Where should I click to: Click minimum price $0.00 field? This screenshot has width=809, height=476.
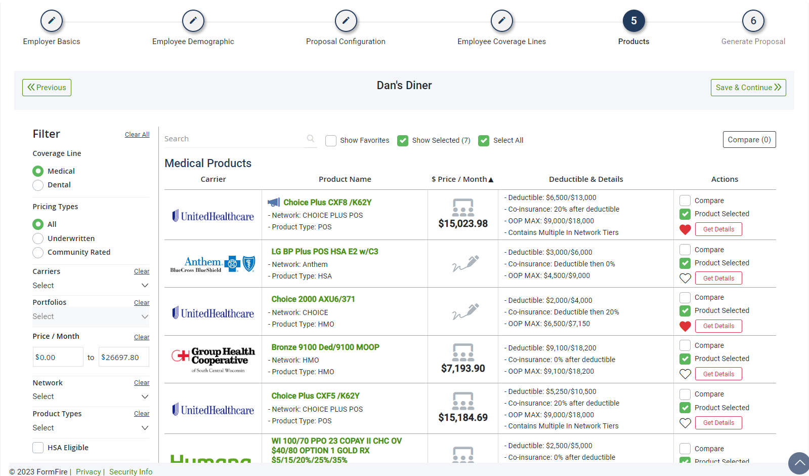point(58,357)
